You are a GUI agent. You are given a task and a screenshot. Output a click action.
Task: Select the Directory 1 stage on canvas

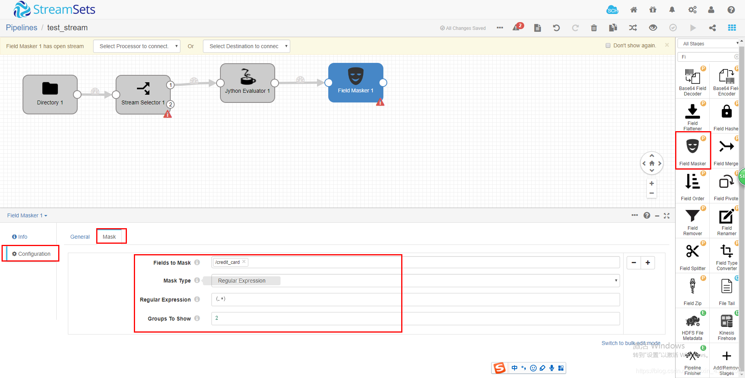click(x=50, y=94)
